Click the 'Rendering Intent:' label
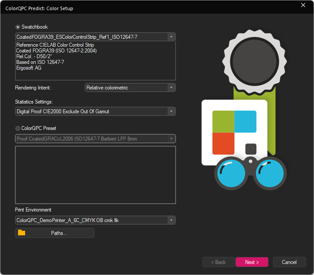 click(33, 88)
